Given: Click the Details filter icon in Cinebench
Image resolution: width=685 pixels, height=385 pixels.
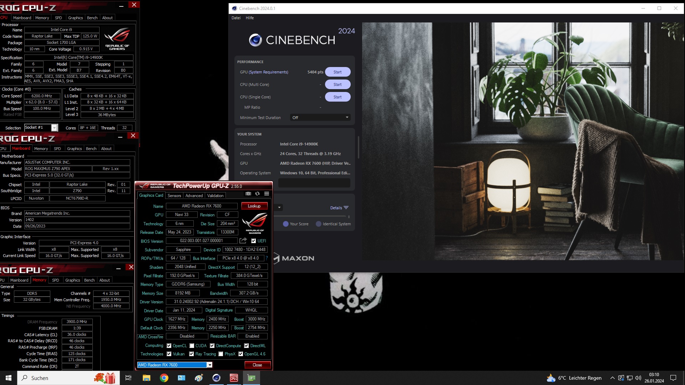Looking at the screenshot, I should point(346,207).
